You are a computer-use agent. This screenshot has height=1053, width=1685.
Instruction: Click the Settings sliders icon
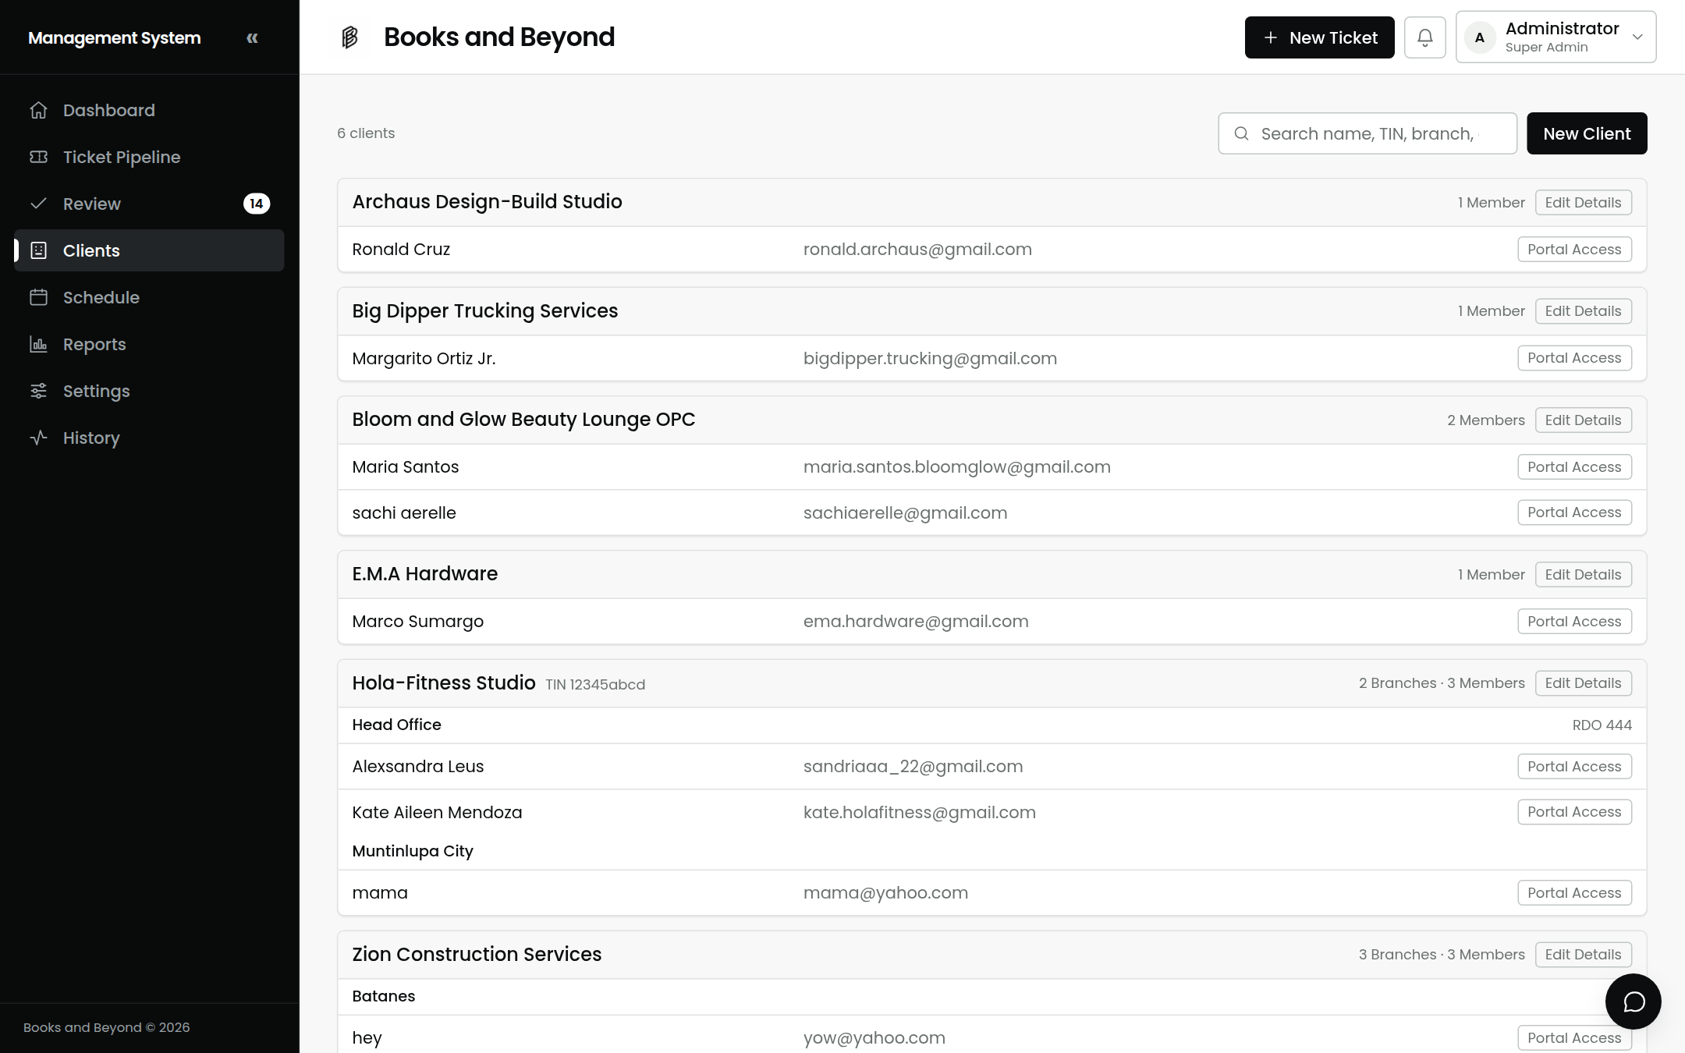point(38,391)
